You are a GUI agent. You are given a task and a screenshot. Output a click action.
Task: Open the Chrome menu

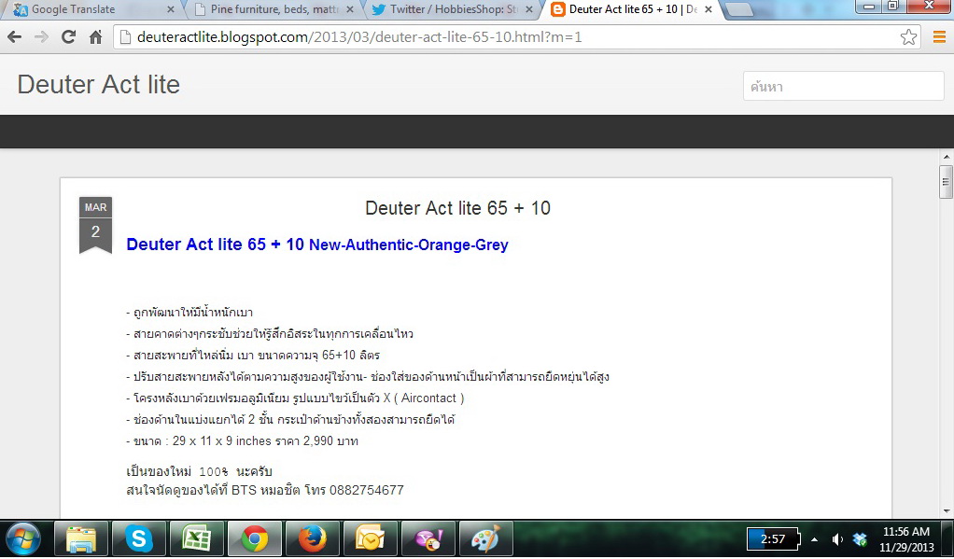[939, 37]
